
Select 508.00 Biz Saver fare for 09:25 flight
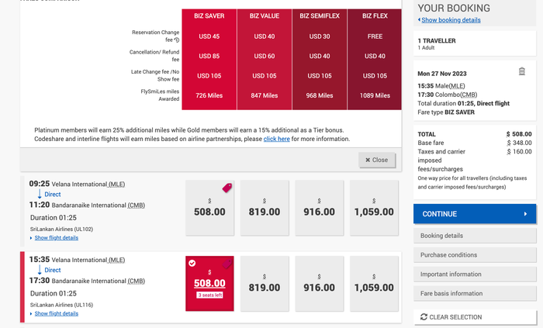point(209,208)
